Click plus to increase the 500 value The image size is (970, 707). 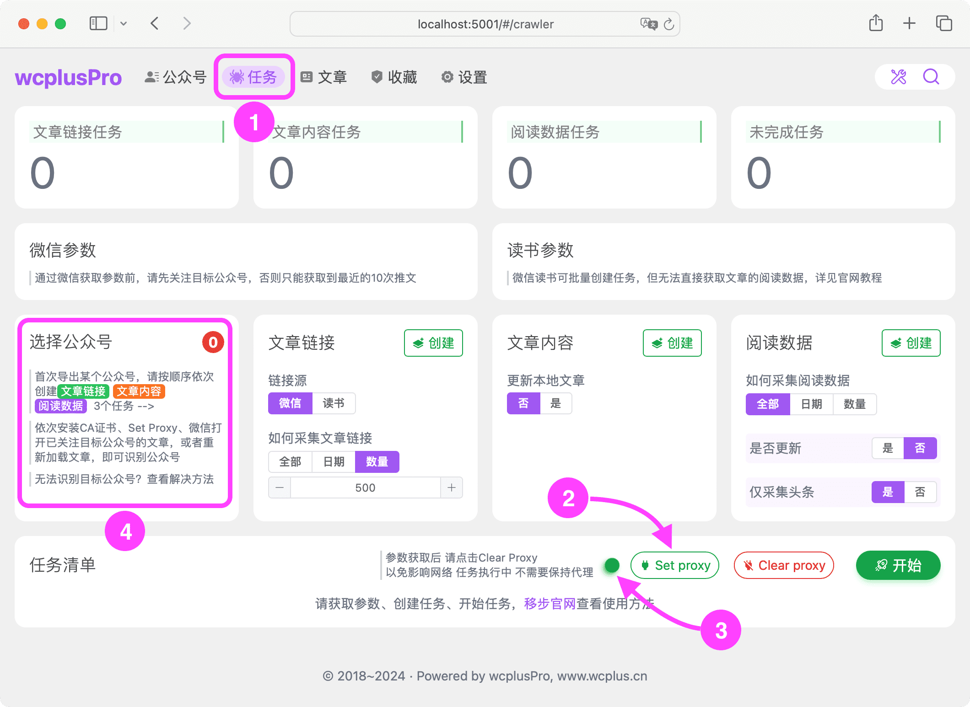click(451, 487)
